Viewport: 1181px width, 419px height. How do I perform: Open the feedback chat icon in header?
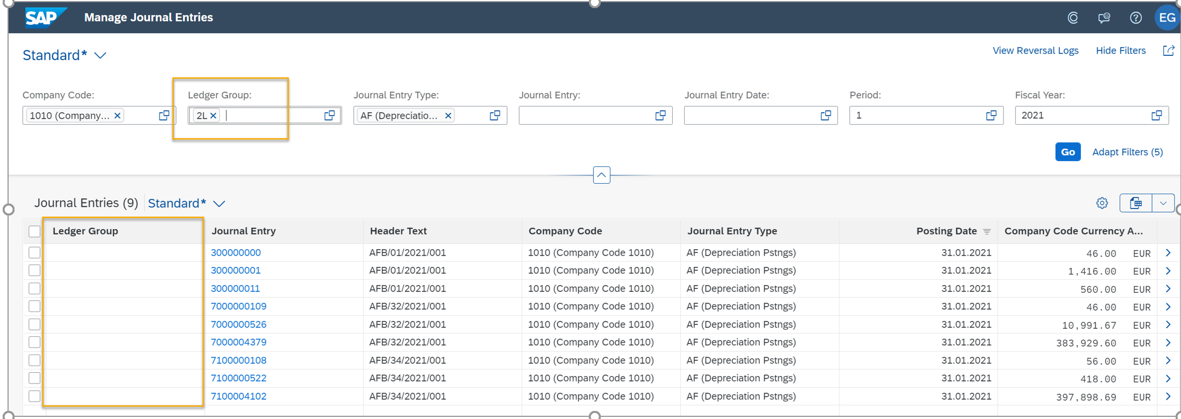pyautogui.click(x=1104, y=18)
